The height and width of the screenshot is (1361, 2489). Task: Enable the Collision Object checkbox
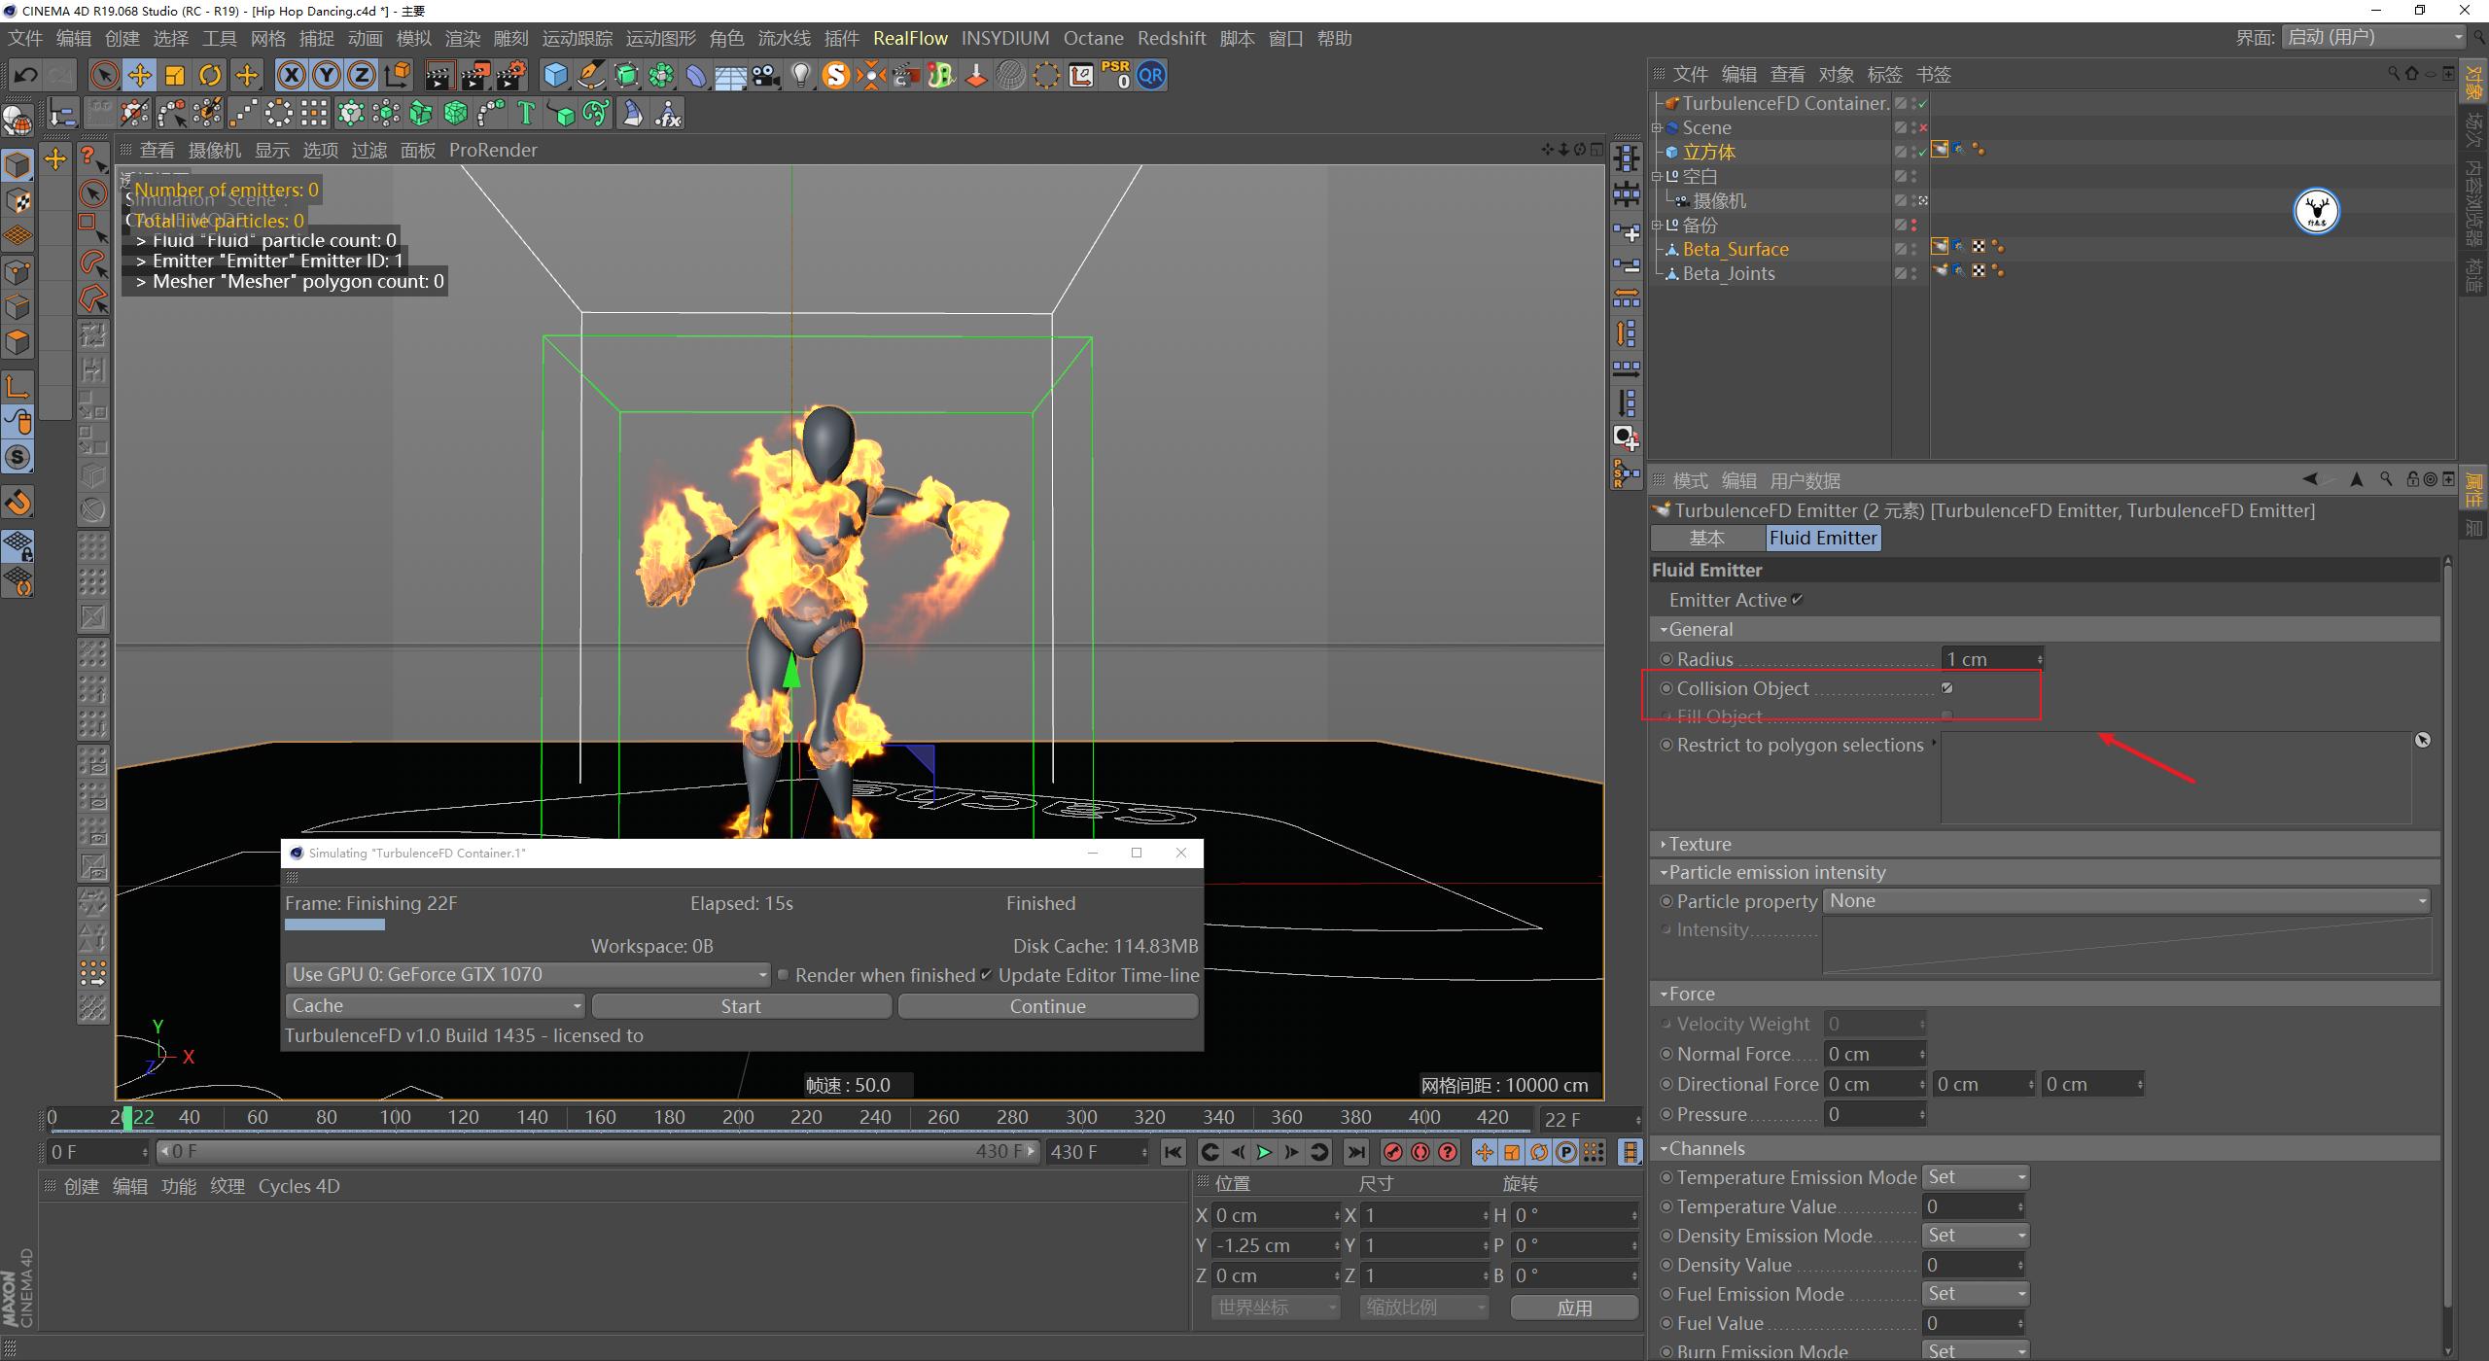[x=1947, y=687]
